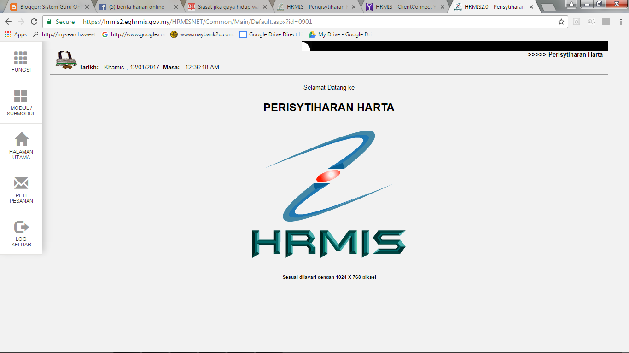Reload the page with refresh icon
Viewport: 629px width, 353px height.
point(34,22)
